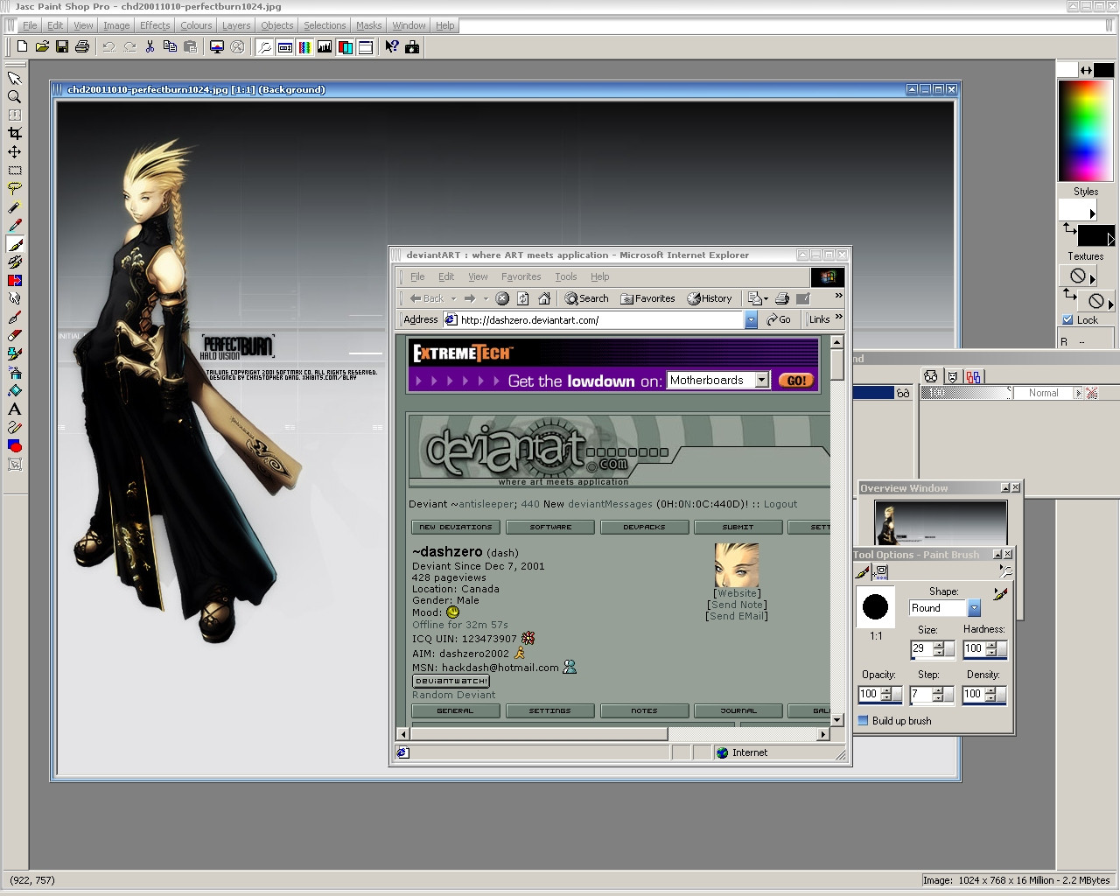Viewport: 1120px width, 896px height.
Task: Open the Effects menu in Paint Shop Pro
Action: (x=155, y=25)
